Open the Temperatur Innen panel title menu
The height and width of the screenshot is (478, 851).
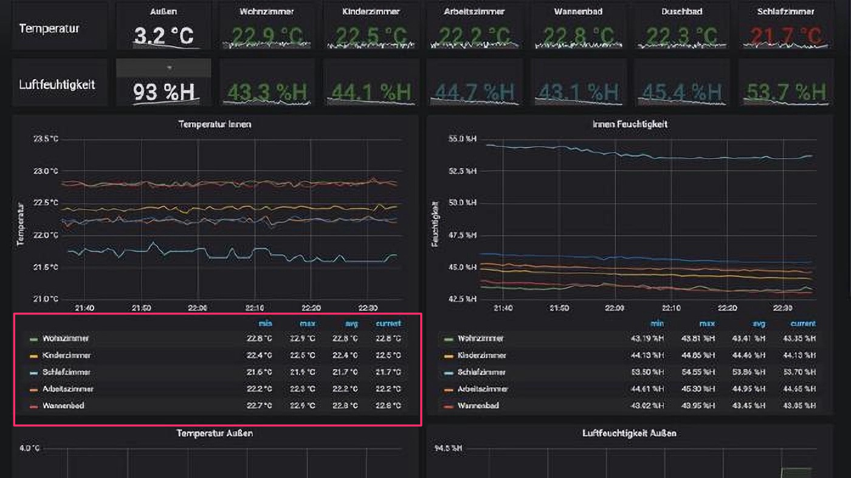215,124
